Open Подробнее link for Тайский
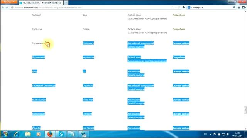 point(179,15)
